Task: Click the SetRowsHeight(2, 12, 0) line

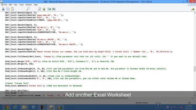Action: pos(86,69)
